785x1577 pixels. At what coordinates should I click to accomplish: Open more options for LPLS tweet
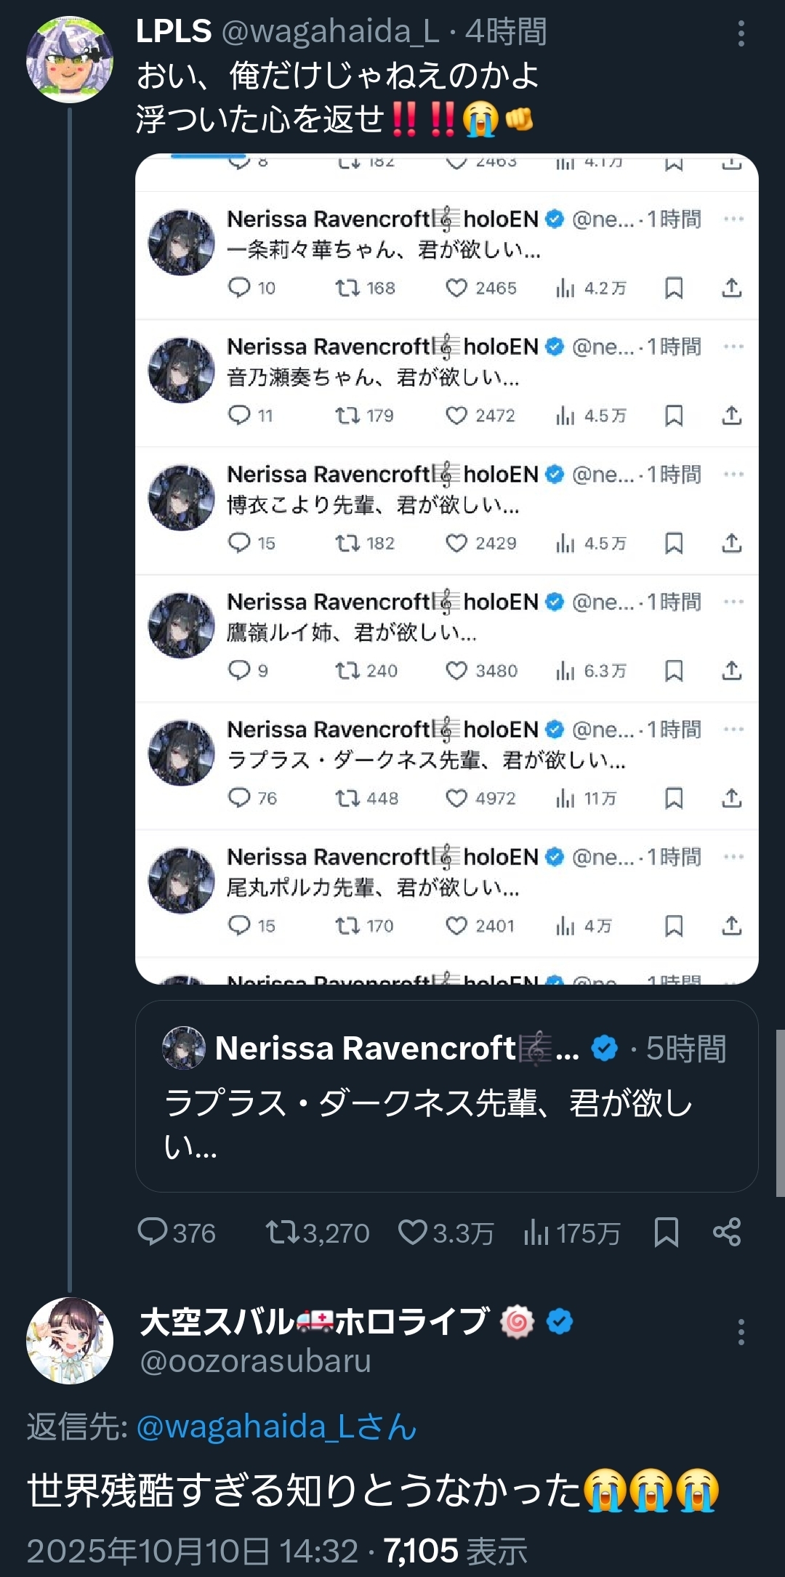tap(741, 34)
